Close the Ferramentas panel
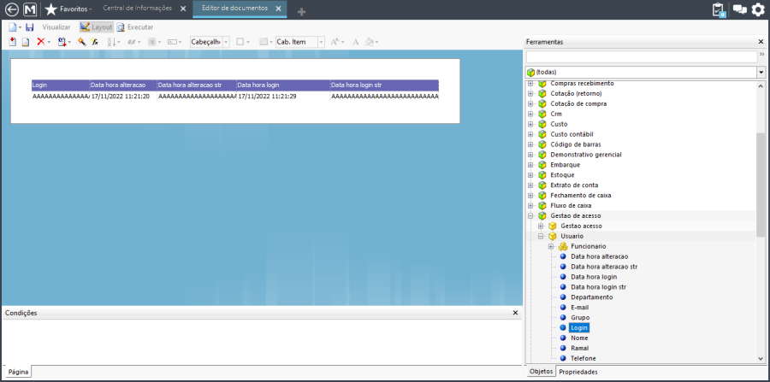770x382 pixels. 761,42
